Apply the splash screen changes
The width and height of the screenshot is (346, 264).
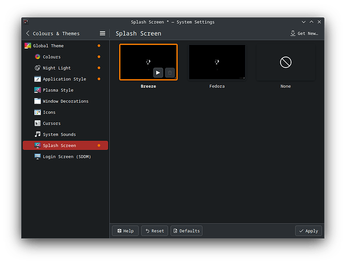tap(309, 231)
